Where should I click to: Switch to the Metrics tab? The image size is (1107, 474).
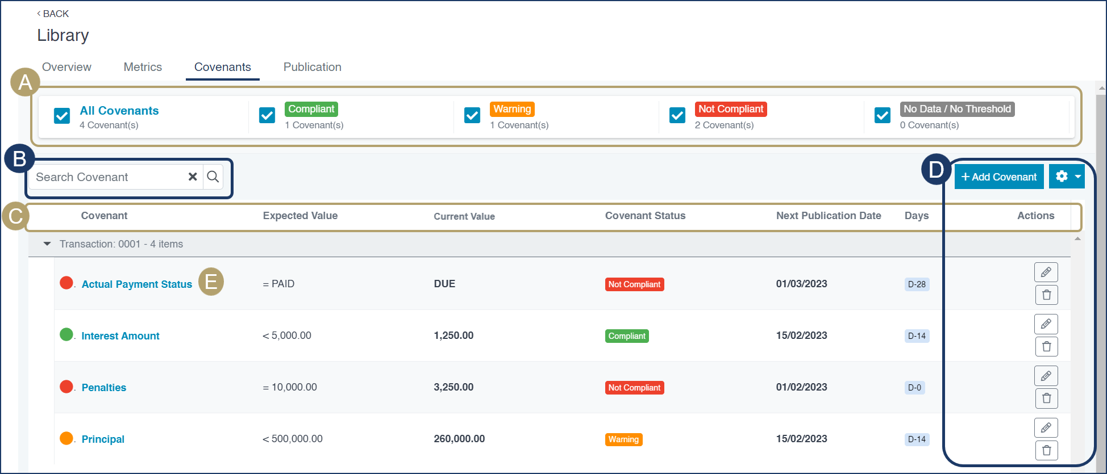click(x=143, y=67)
